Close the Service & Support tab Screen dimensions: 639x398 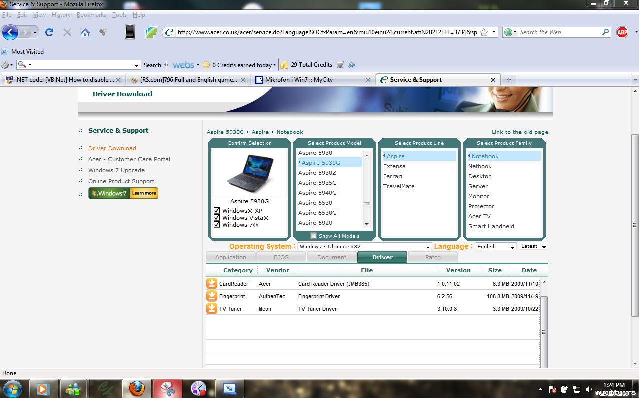(493, 80)
